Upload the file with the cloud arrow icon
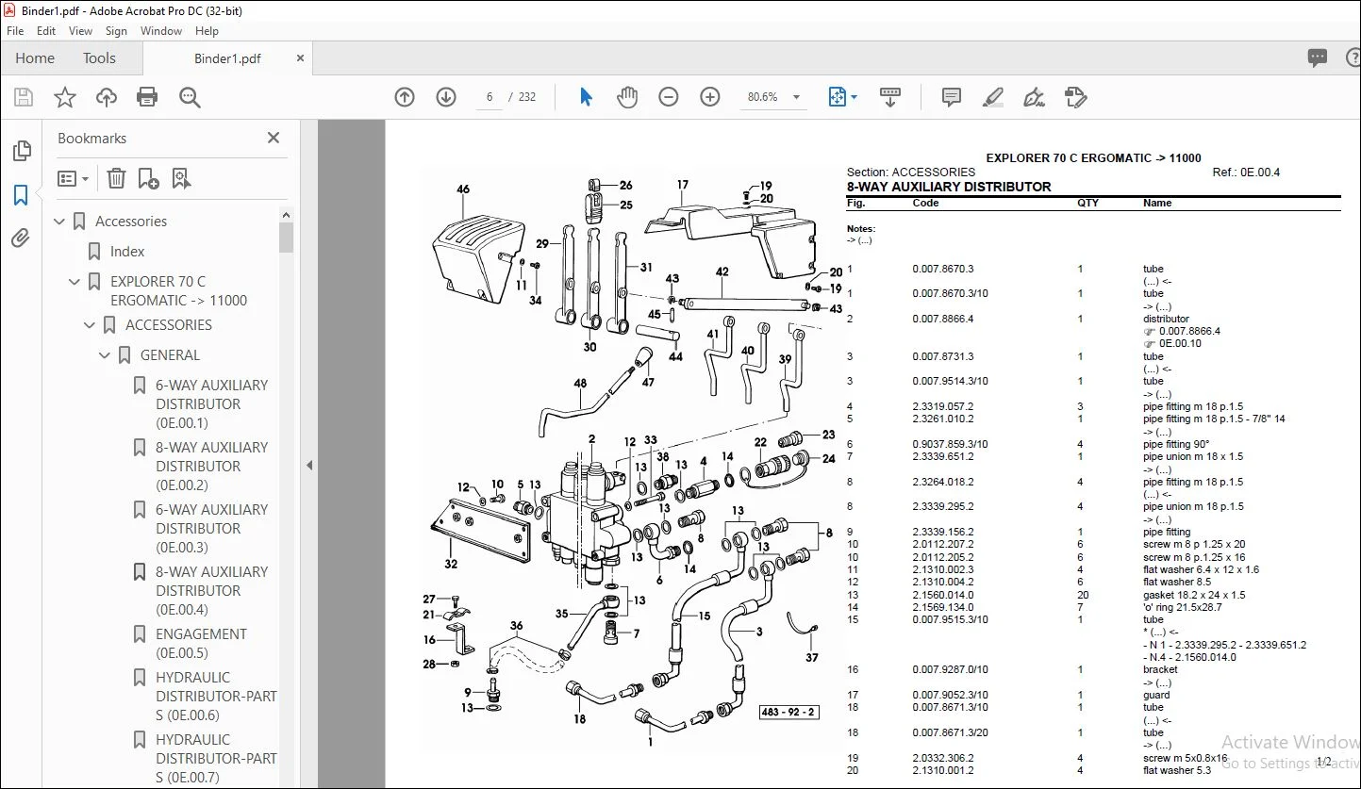Screen dimensions: 1361x789 click(x=107, y=97)
